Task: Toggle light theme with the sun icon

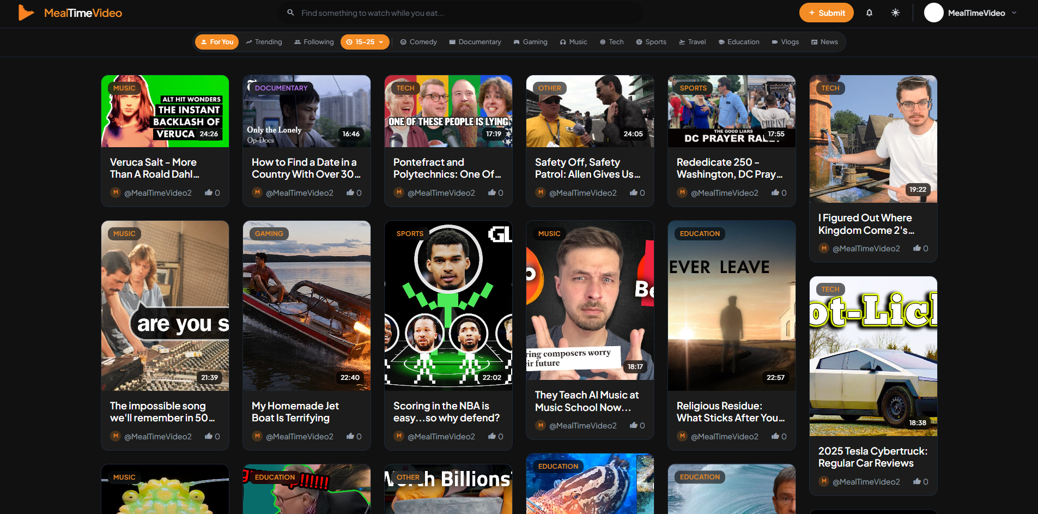Action: coord(895,13)
